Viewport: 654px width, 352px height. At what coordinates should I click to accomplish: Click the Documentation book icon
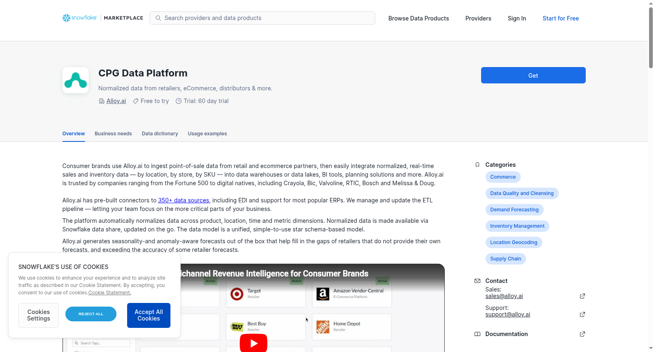(x=477, y=334)
